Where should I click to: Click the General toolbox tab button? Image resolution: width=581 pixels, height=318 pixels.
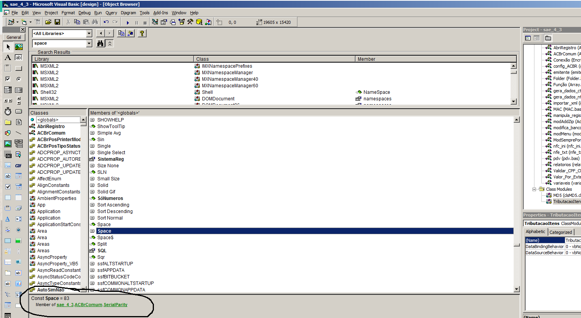click(x=14, y=37)
